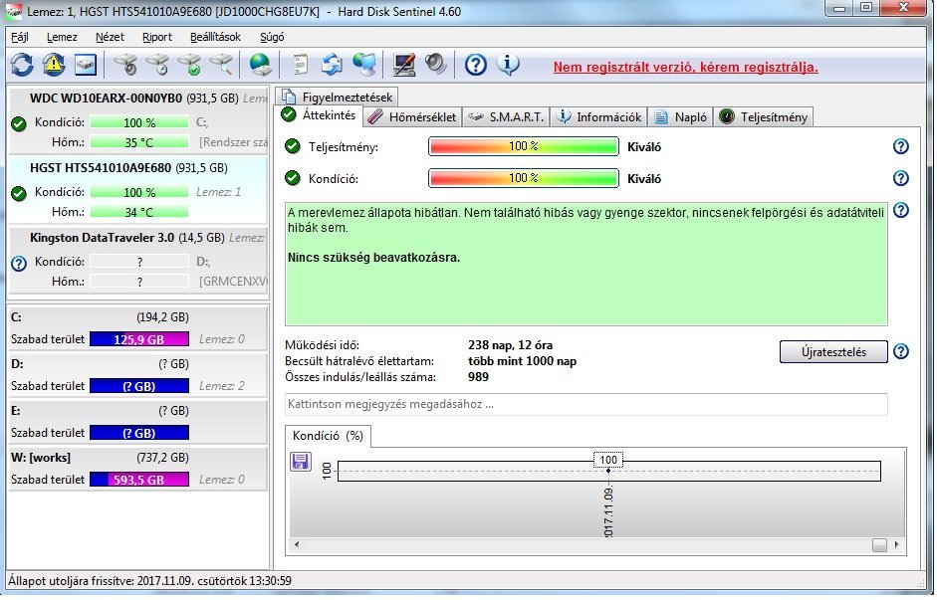Viewport: 937px width, 600px height.
Task: Open the Súgó menu
Action: click(x=272, y=37)
